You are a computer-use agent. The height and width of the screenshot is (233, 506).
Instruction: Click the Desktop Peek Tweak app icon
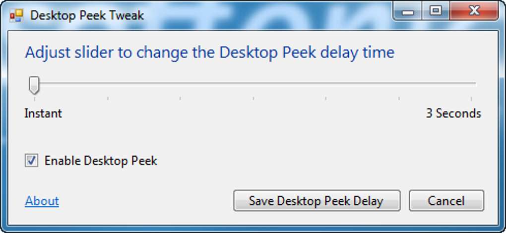pos(16,15)
